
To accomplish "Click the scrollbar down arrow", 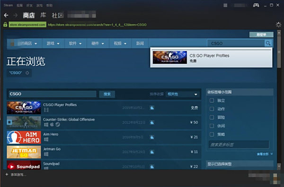I will (x=279, y=166).
